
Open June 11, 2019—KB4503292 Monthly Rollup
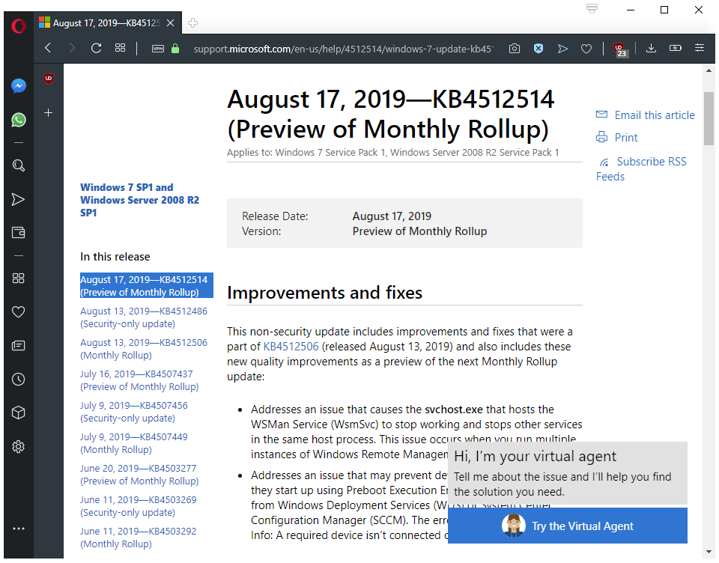pos(138,538)
